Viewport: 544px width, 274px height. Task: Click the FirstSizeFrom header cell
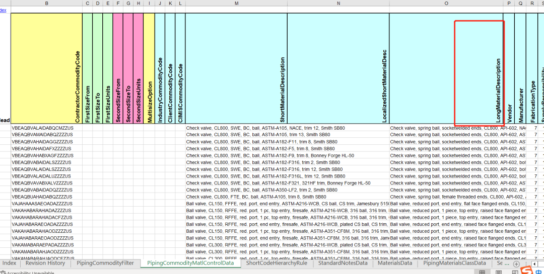(88, 68)
